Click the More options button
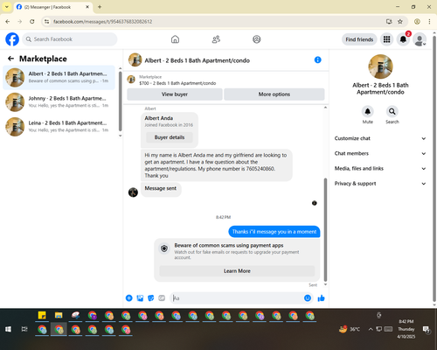 (x=274, y=94)
